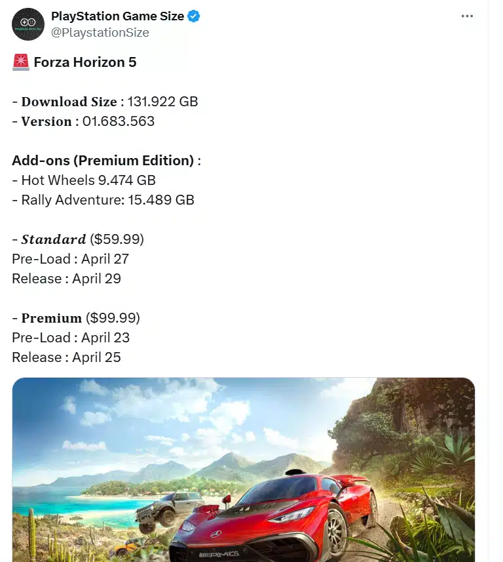Click the Rally Adventure 15.489 GB line
503x562 pixels.
click(x=103, y=200)
